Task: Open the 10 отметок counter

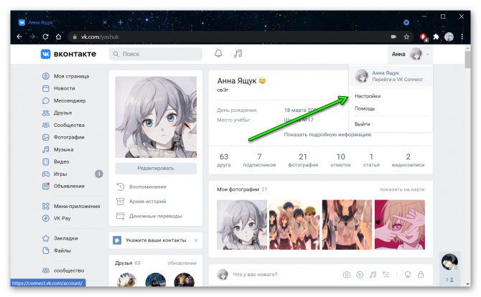Action: [x=340, y=160]
